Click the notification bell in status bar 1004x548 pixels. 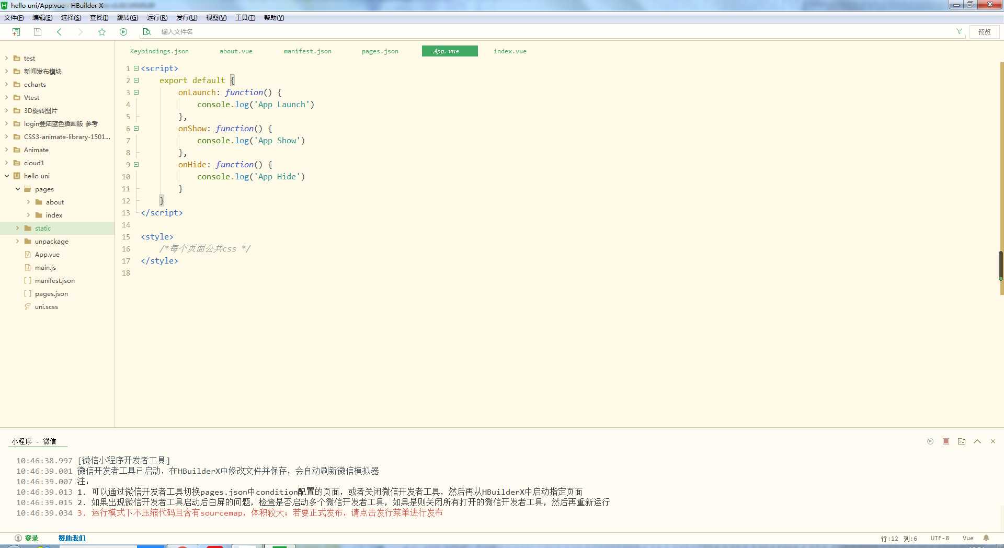click(x=986, y=538)
